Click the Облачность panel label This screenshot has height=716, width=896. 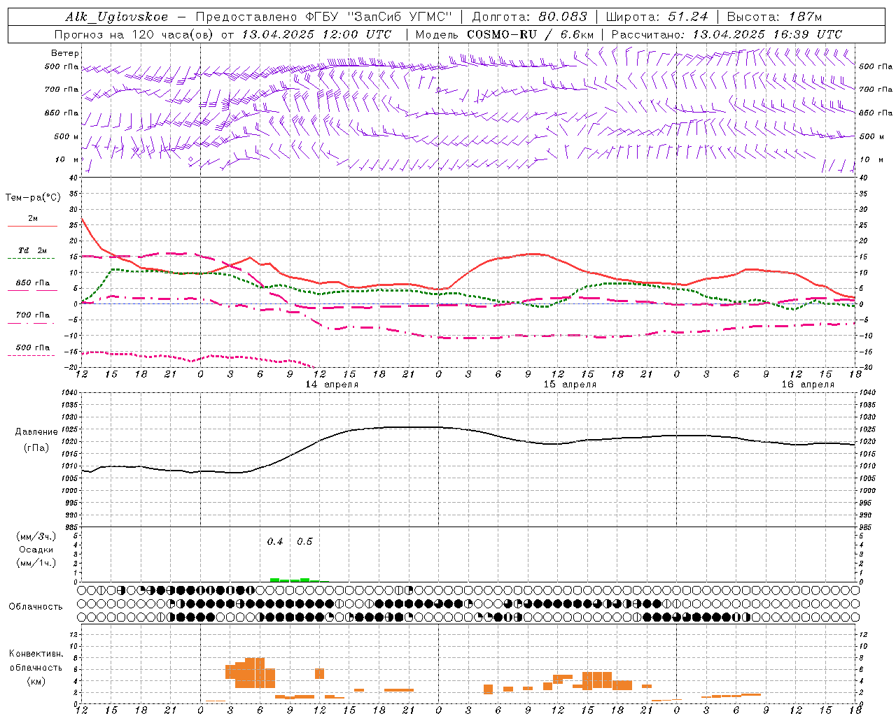tap(36, 607)
